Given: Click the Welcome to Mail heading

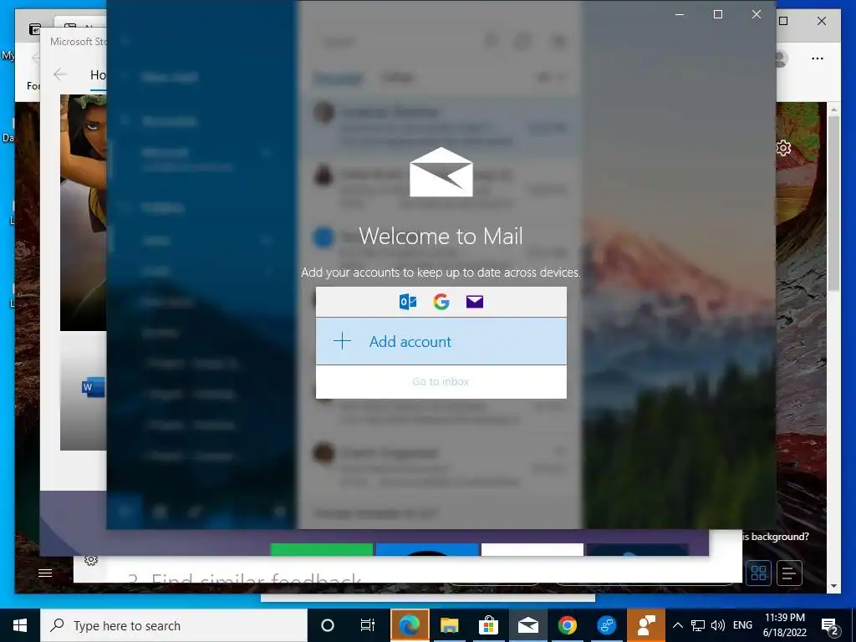Looking at the screenshot, I should click(441, 237).
